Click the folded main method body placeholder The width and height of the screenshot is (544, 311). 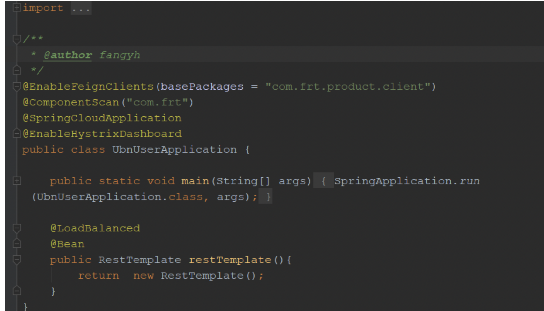(323, 180)
